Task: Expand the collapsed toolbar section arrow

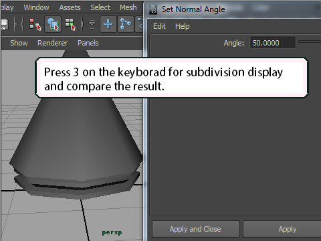Action: [x=15, y=24]
